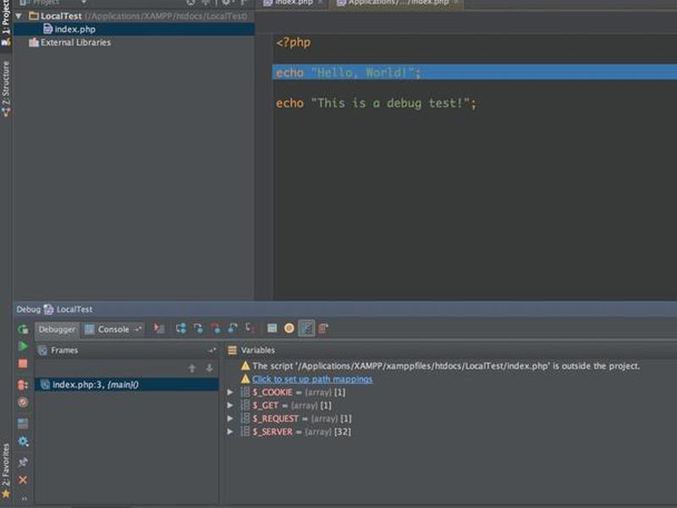Select the index.php:3, {main}() frame
677x508 pixels.
pos(126,384)
